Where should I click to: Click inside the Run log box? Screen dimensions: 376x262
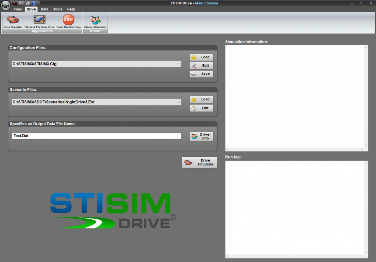pyautogui.click(x=295, y=208)
